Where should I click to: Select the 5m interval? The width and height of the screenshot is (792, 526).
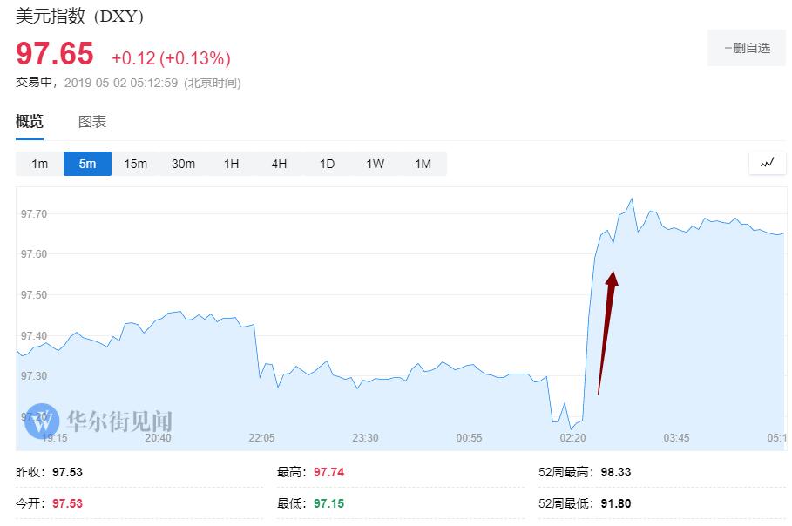coord(87,164)
